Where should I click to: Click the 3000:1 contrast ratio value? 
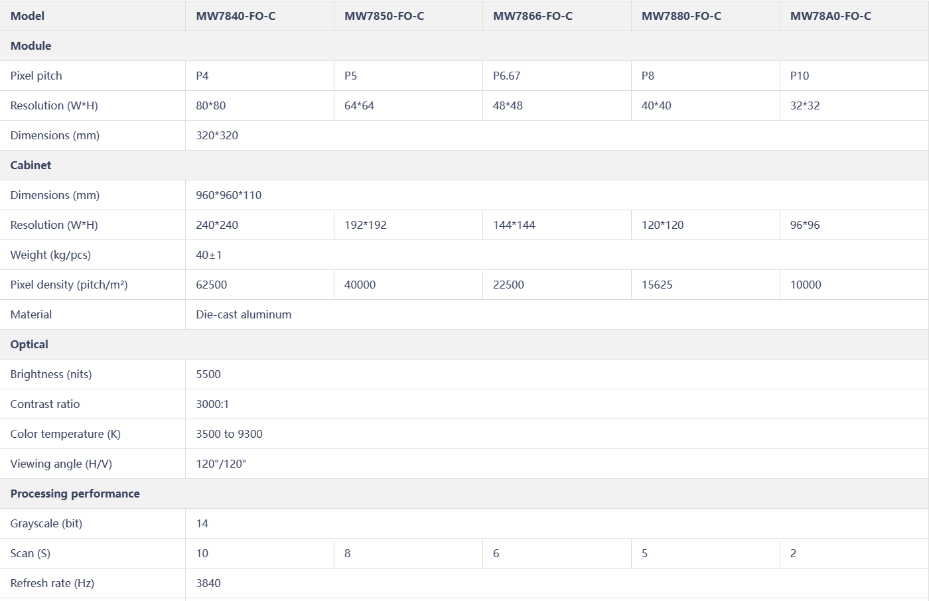[x=212, y=404]
